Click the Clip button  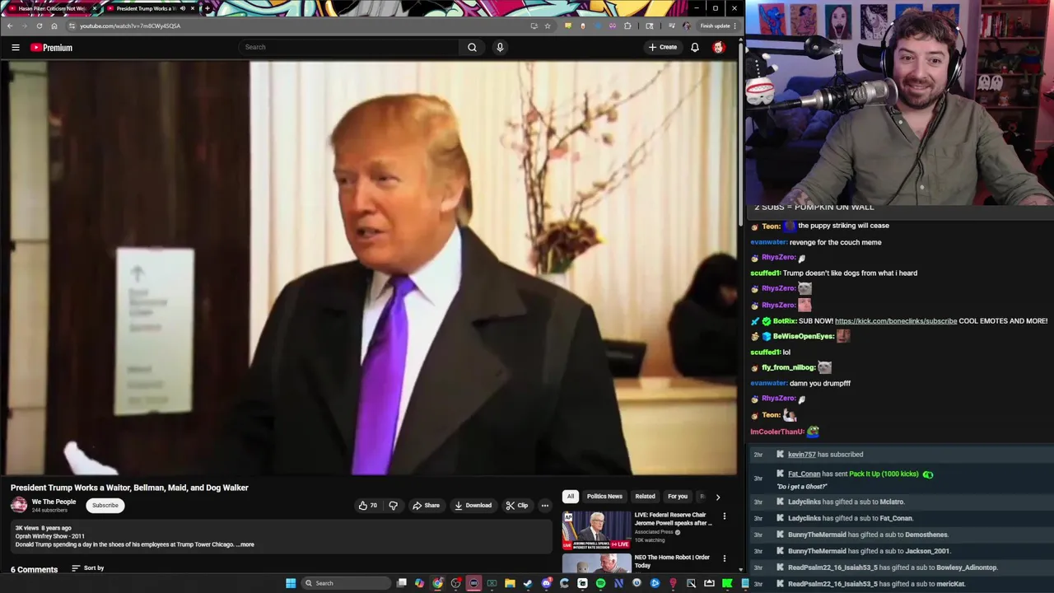[517, 506]
